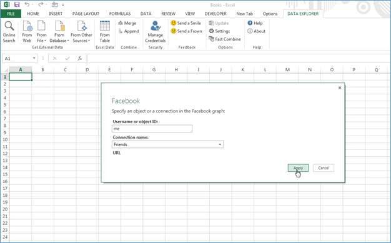Select column M header
Viewport: 391px width, 243px height.
tap(287, 69)
